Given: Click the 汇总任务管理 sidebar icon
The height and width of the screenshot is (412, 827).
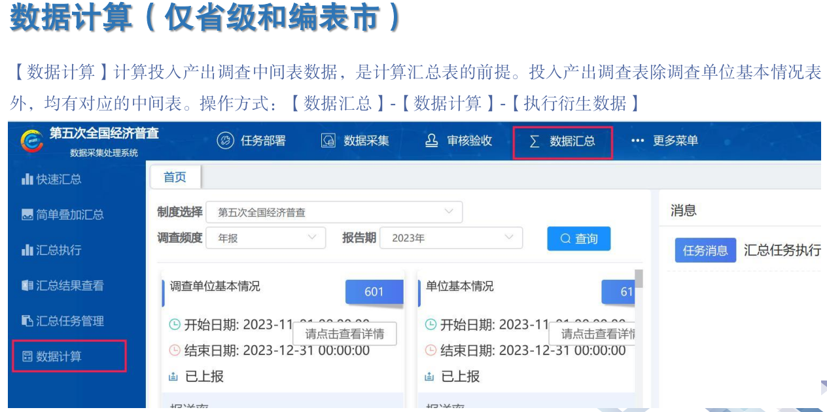Looking at the screenshot, I should pos(27,320).
